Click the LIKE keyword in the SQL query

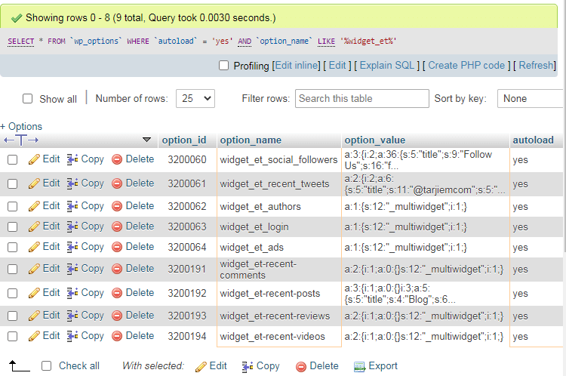click(x=326, y=42)
